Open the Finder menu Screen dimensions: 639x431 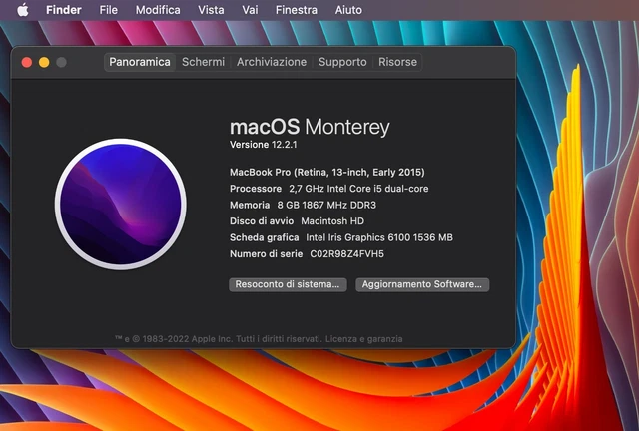[x=64, y=10]
